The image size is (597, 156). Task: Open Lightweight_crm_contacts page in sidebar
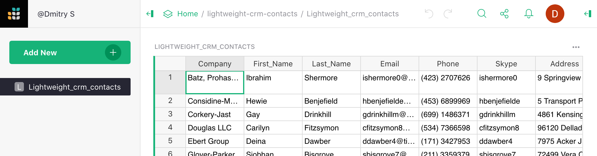click(x=74, y=87)
